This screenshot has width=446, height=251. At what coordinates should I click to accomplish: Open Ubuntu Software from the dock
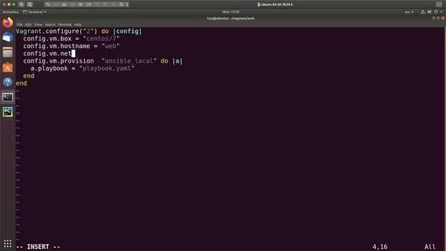pyautogui.click(x=8, y=68)
